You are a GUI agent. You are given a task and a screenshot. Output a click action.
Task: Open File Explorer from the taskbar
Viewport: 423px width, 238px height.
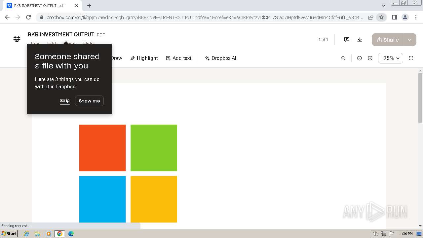point(37,234)
